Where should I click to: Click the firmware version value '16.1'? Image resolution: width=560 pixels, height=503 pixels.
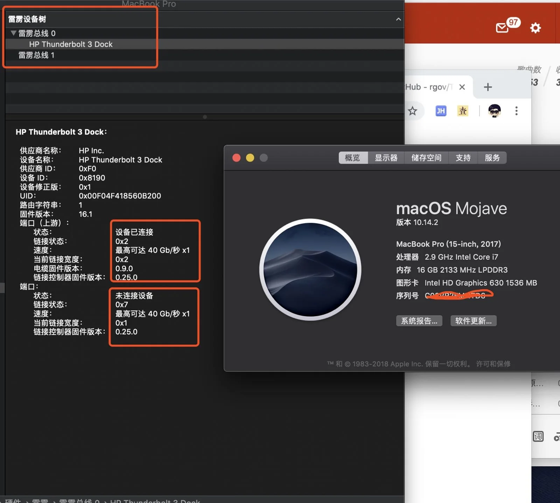point(85,214)
